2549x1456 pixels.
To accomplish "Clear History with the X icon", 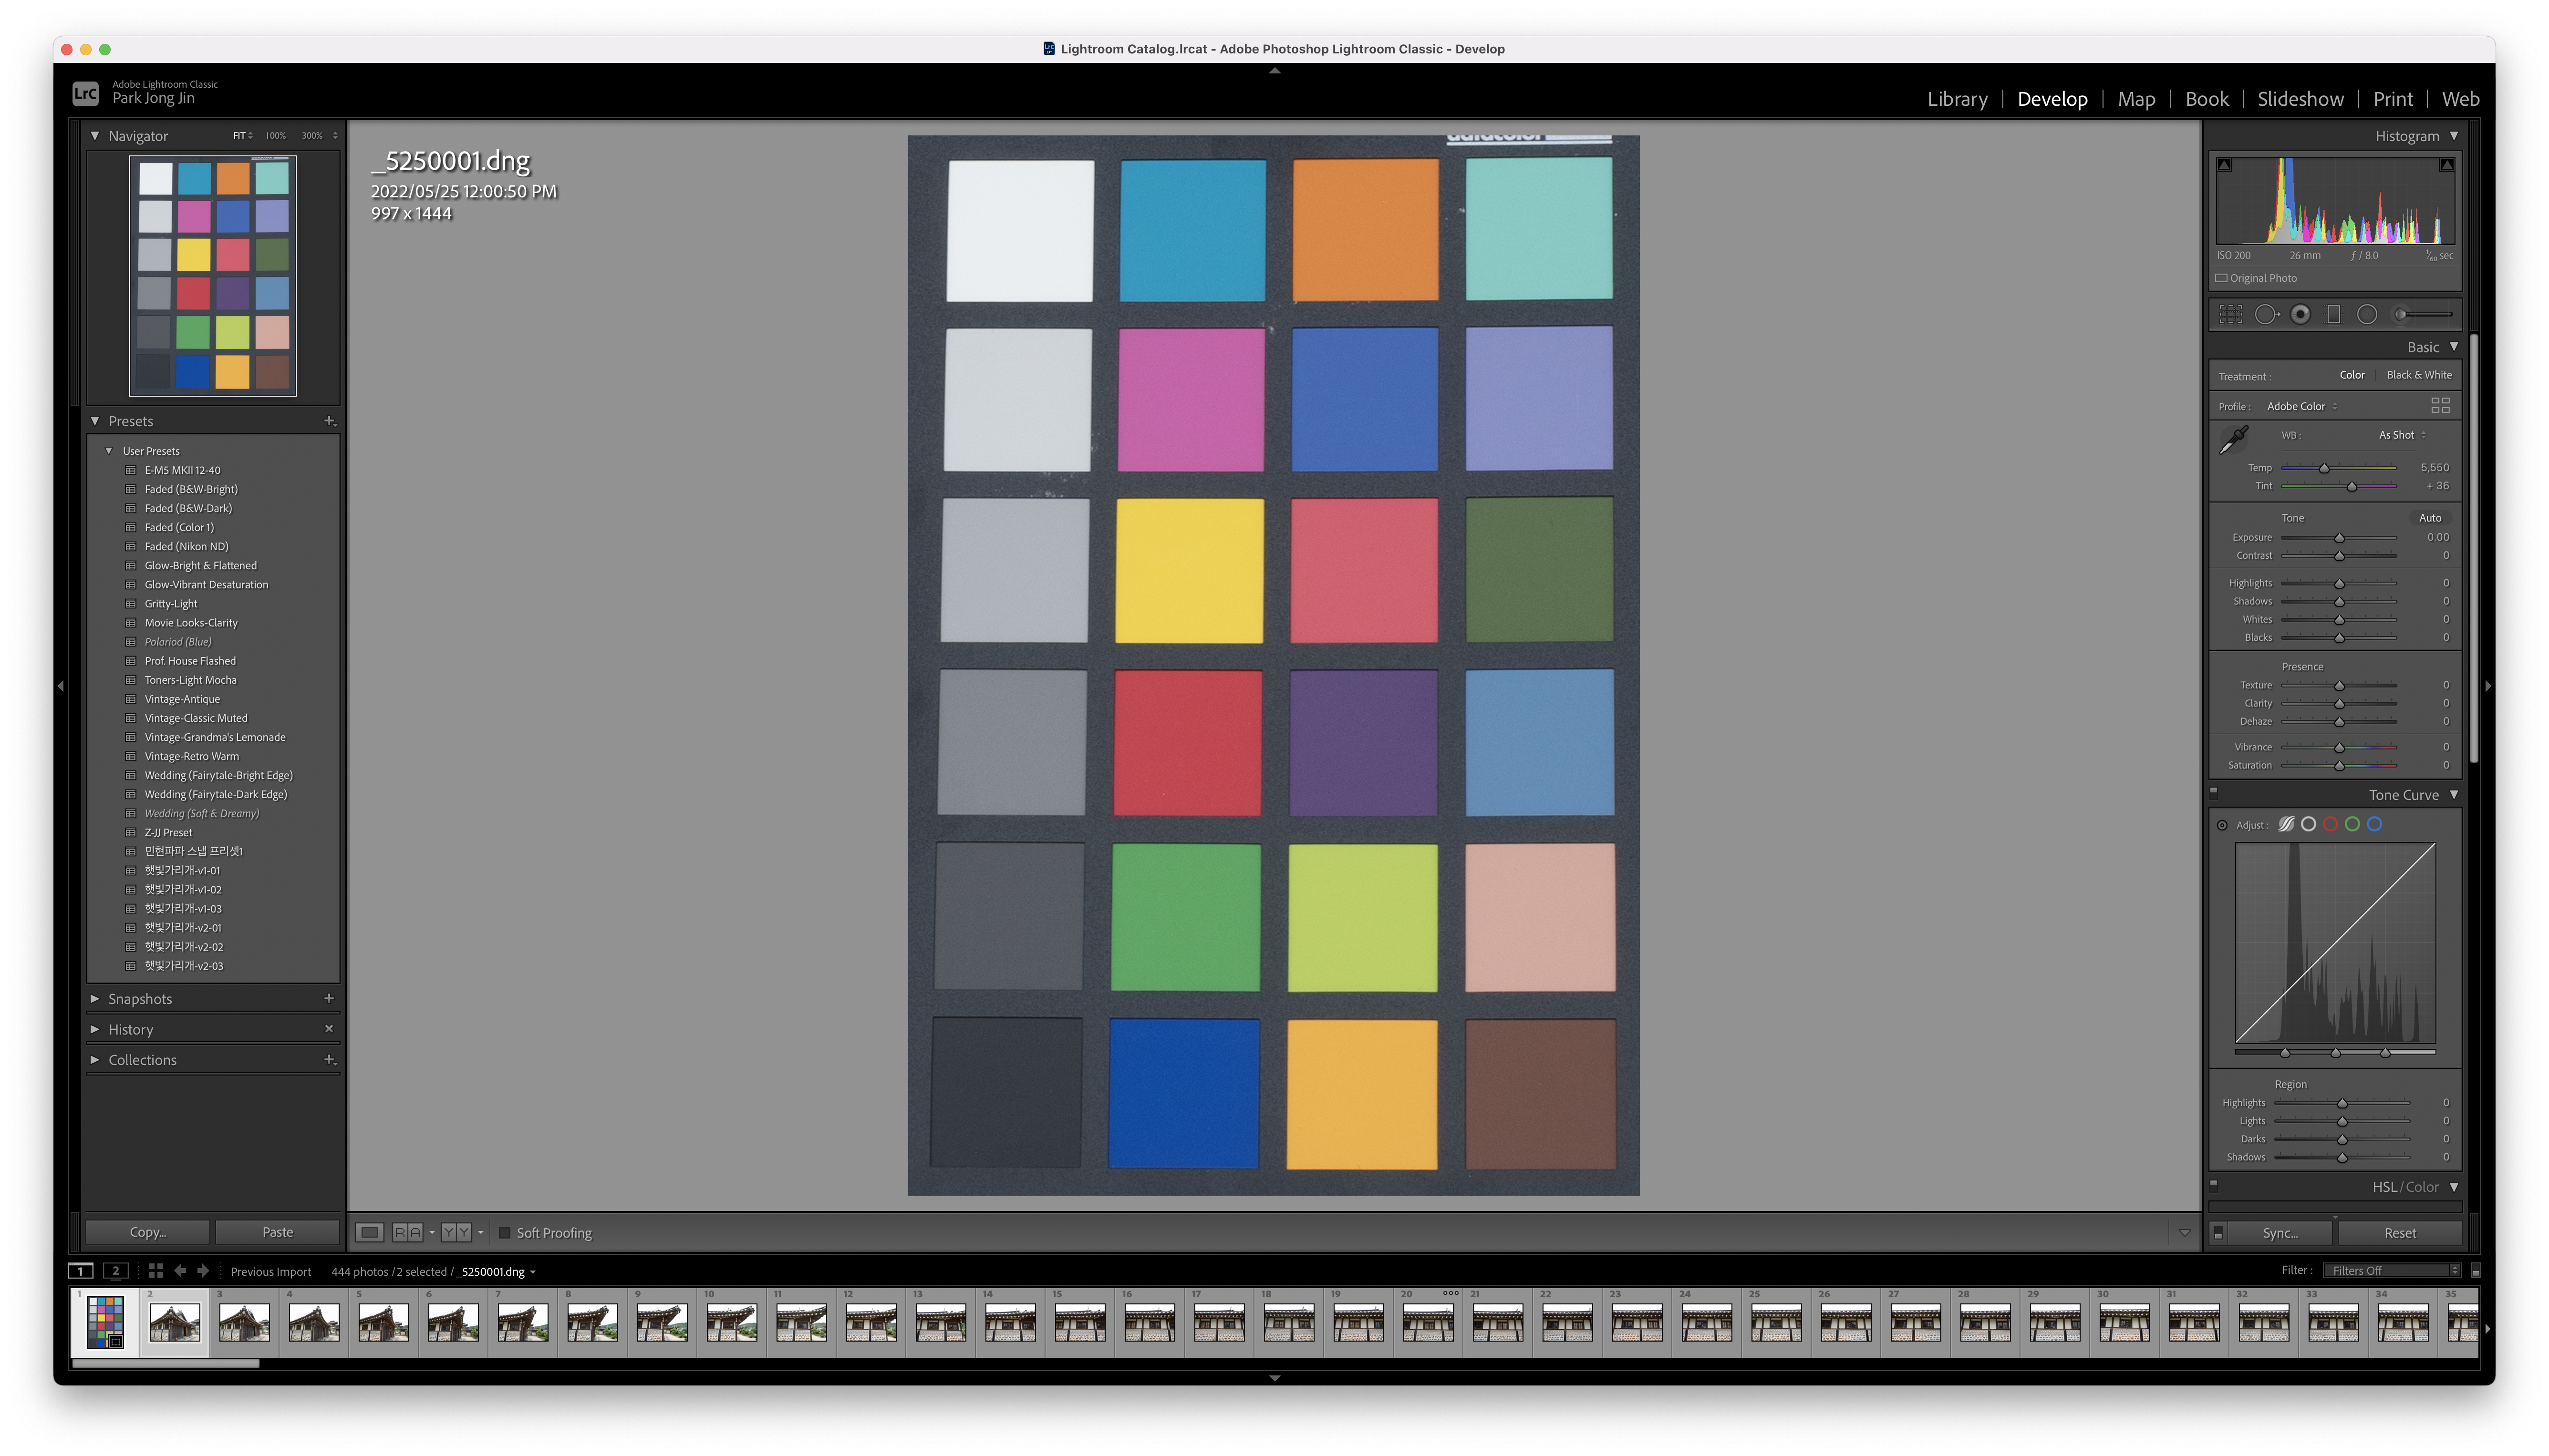I will coord(329,1028).
